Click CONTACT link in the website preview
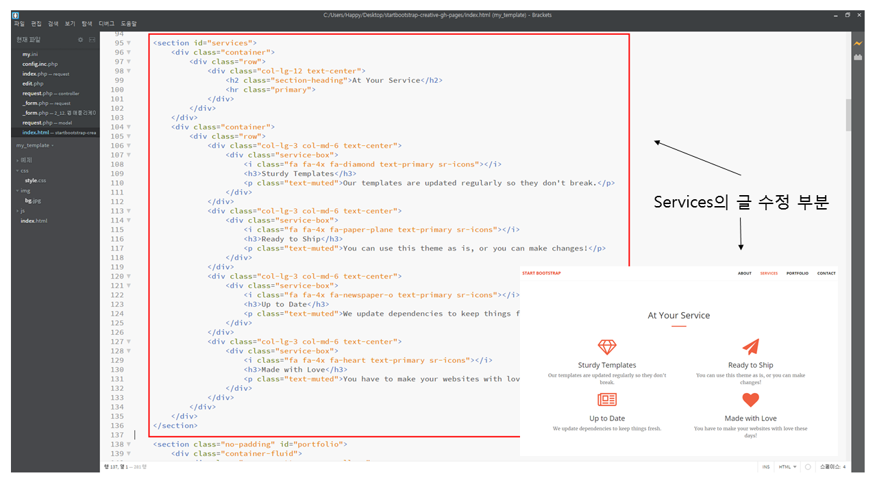Image resolution: width=877 pixels, height=493 pixels. coord(826,273)
